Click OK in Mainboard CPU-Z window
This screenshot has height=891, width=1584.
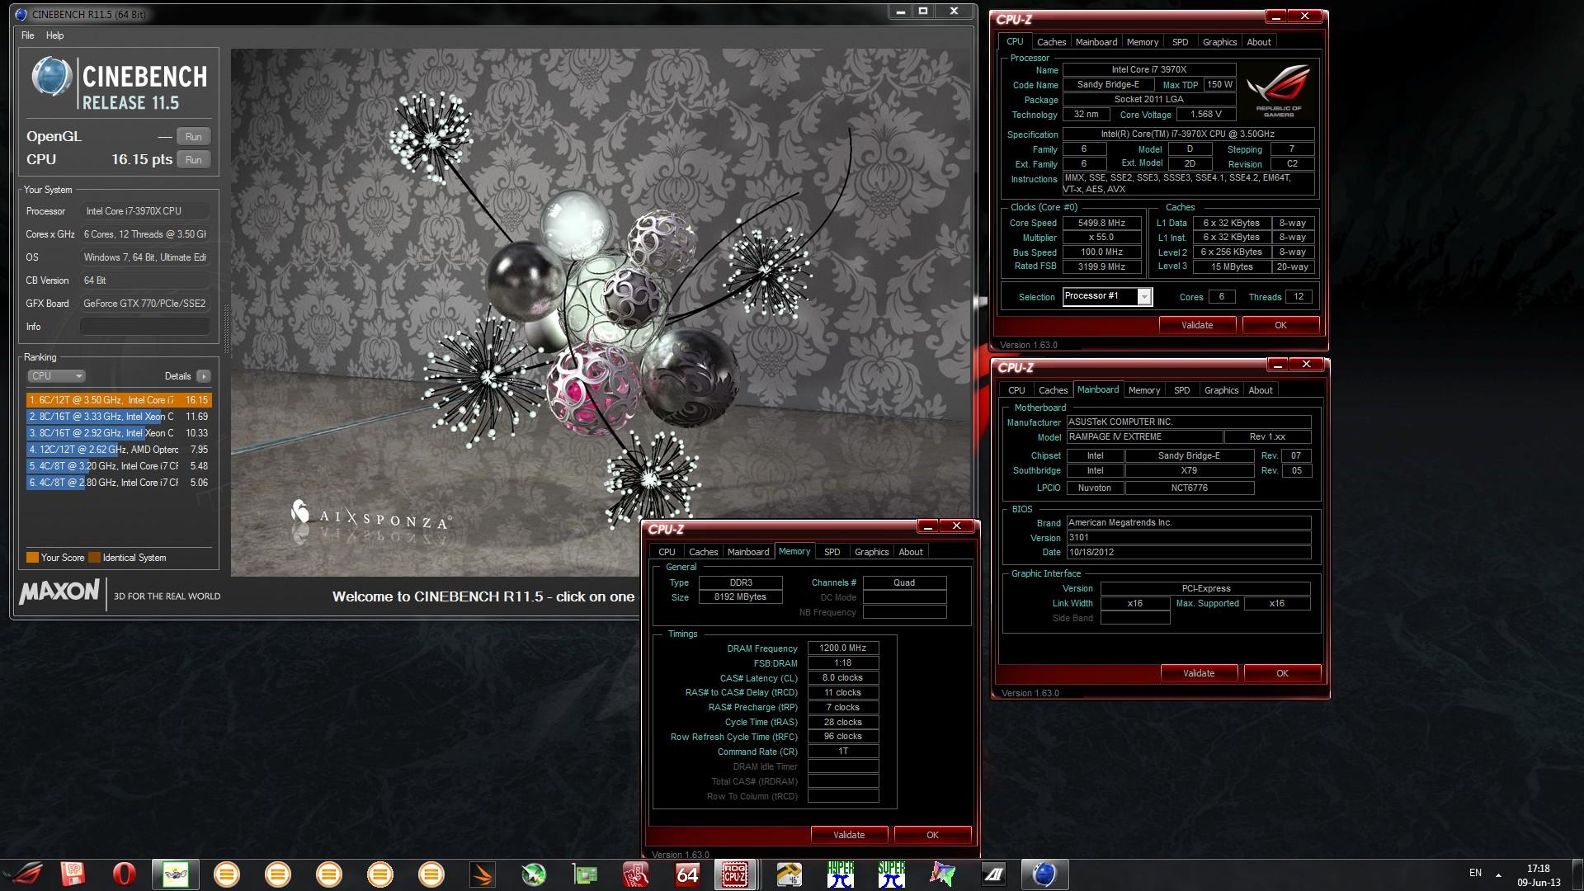1282,673
